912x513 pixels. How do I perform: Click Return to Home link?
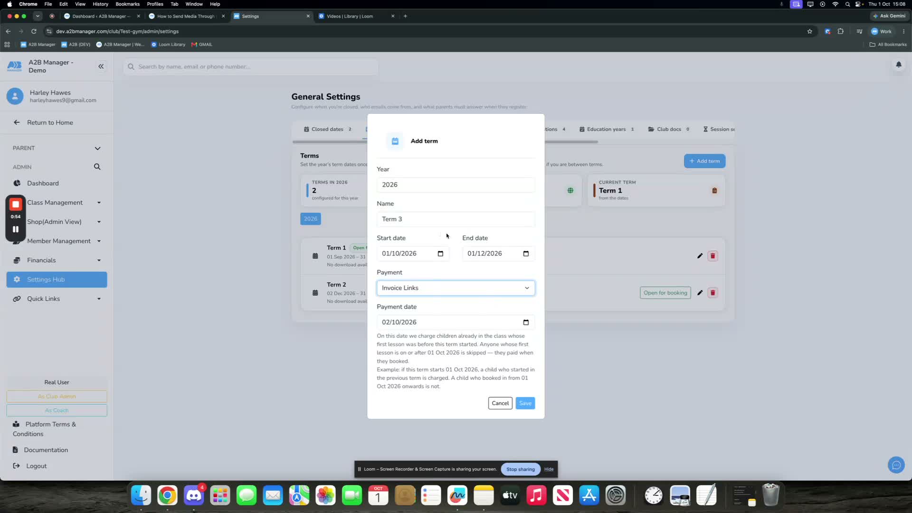click(50, 123)
